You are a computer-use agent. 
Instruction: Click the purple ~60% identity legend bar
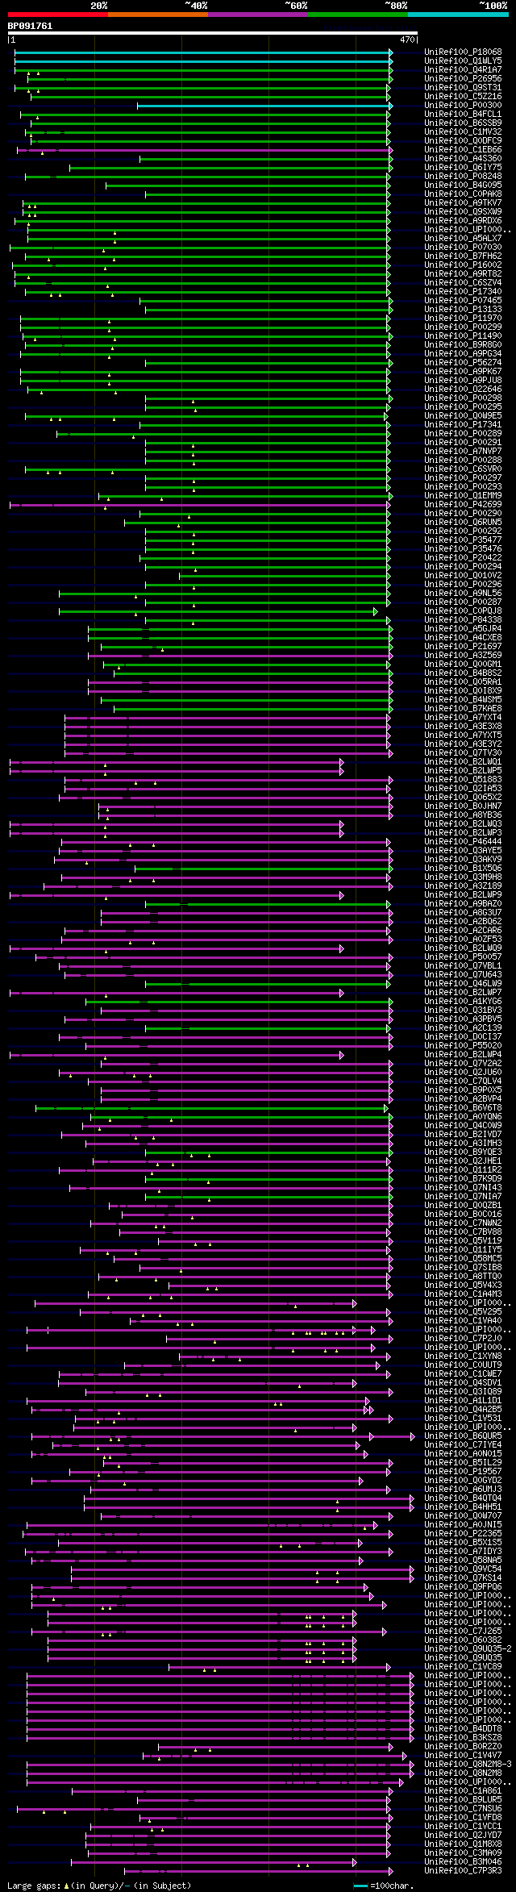258,14
